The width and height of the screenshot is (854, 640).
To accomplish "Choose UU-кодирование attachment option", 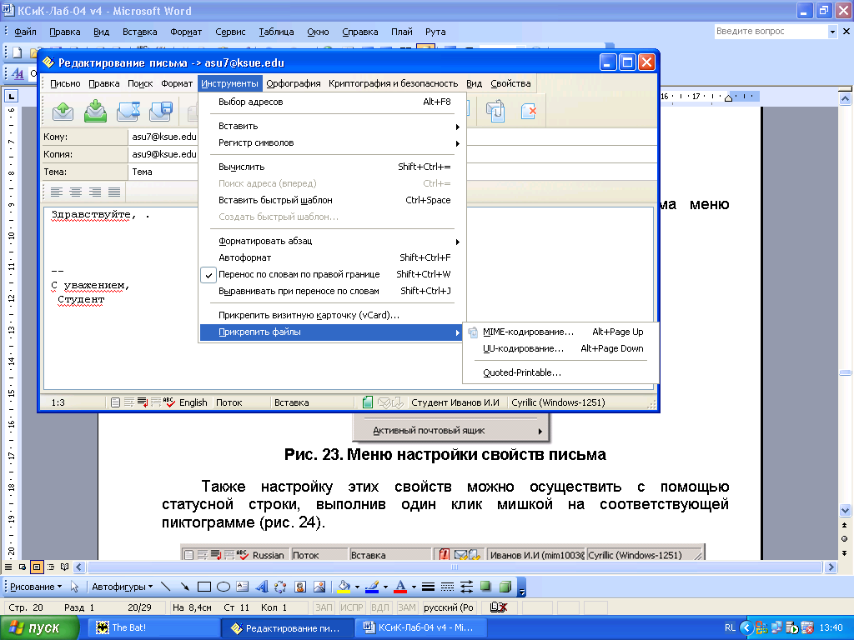I will pyautogui.click(x=560, y=348).
